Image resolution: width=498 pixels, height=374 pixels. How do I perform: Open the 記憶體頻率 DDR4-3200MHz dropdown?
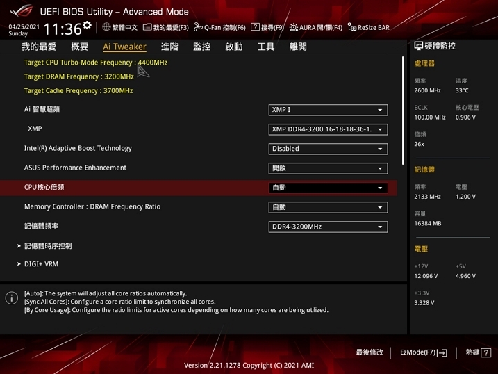pos(328,227)
